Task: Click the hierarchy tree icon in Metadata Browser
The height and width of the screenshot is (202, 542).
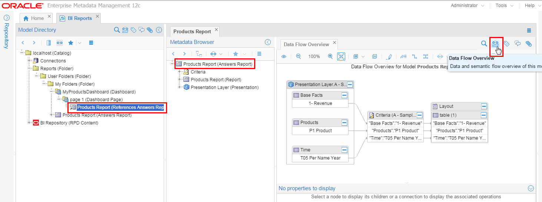Action: point(199,54)
